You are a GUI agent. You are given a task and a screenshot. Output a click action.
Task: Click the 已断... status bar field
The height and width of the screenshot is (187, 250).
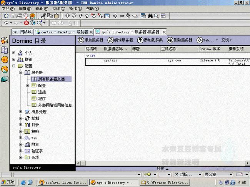click(188, 175)
